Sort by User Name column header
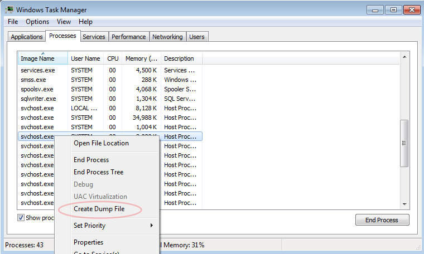 tap(85, 58)
